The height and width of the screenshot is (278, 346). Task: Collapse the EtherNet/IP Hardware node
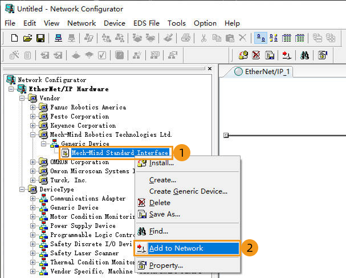11,89
